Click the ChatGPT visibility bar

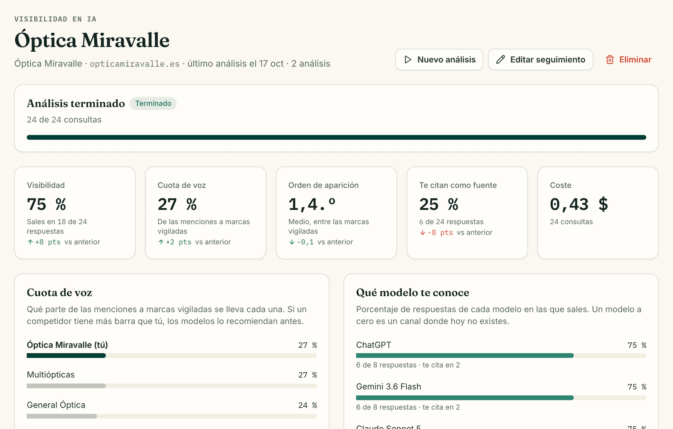pos(501,356)
